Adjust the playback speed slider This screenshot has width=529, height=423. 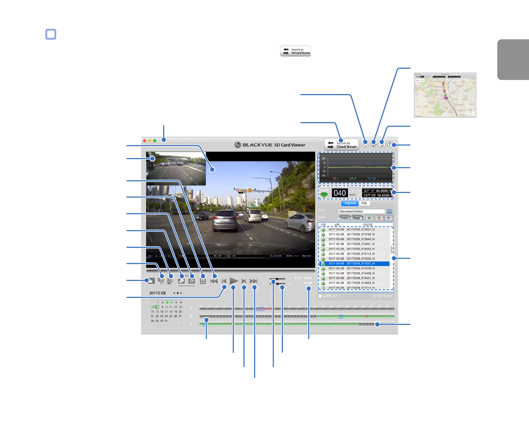click(x=277, y=279)
